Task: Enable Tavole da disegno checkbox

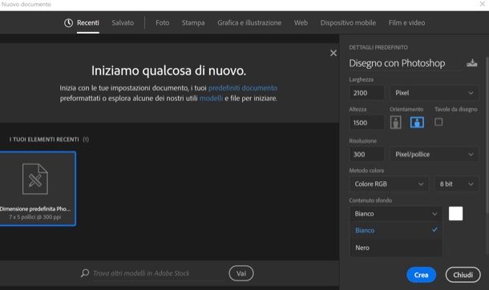Action: (438, 122)
